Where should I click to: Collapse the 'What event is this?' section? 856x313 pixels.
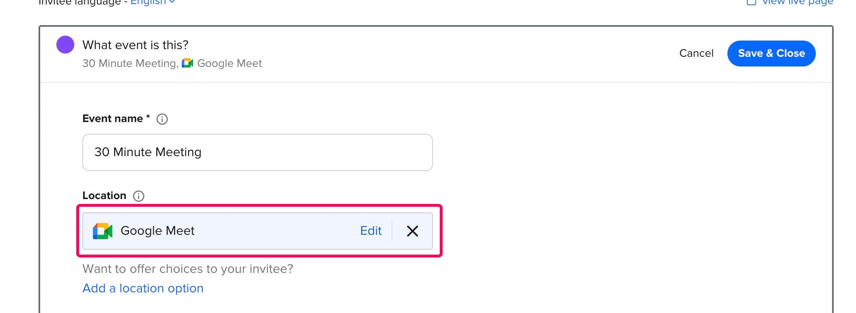tap(135, 45)
